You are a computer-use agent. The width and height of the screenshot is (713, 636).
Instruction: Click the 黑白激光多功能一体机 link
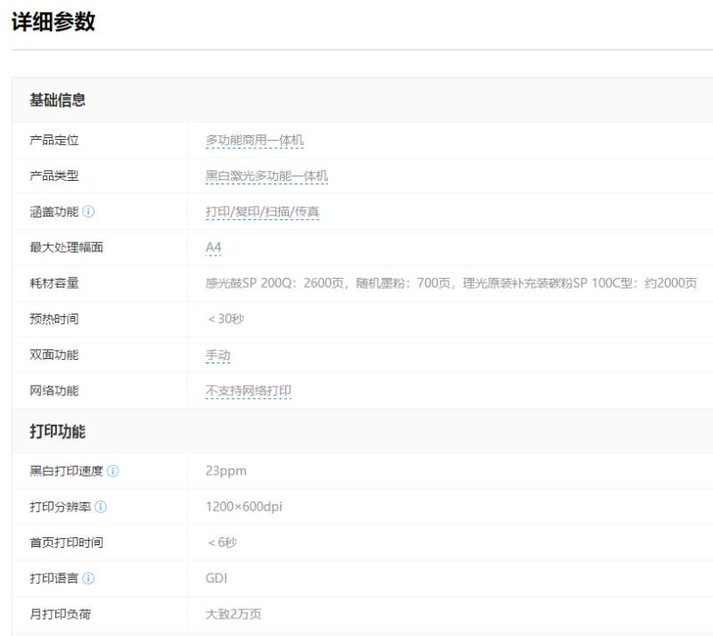[266, 176]
